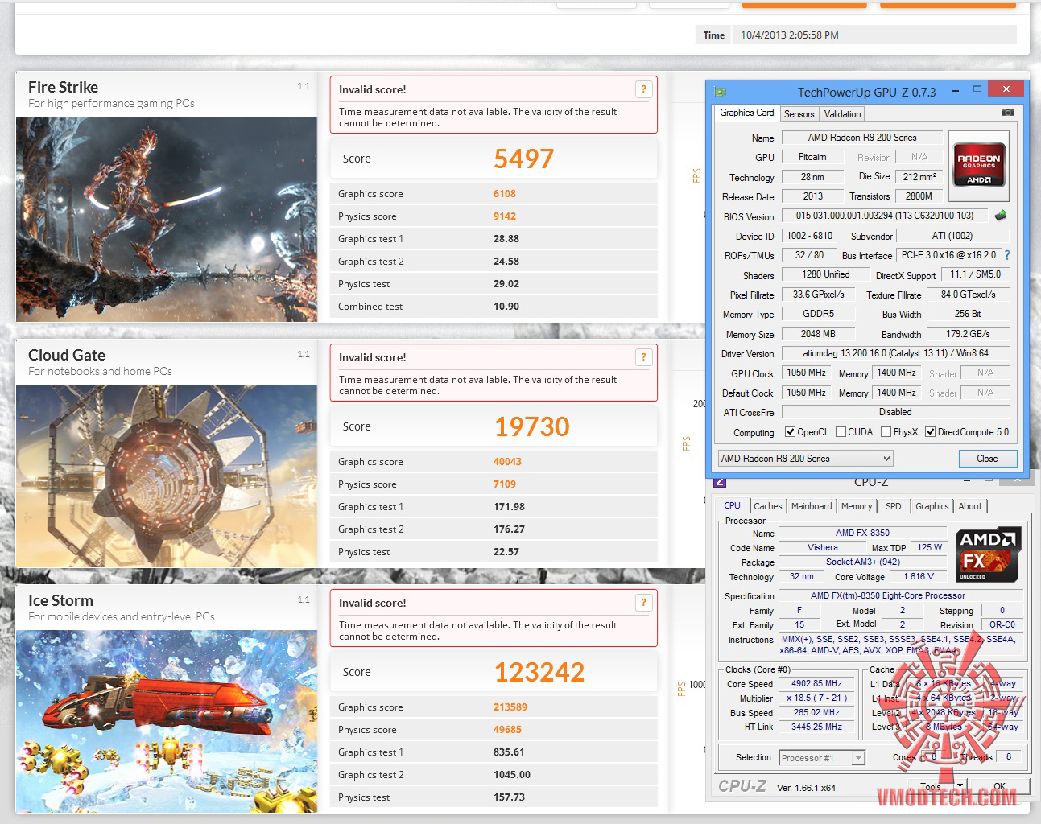Viewport: 1041px width, 824px height.
Task: Click the GPU Clock 1050 MHz field
Action: coord(806,373)
